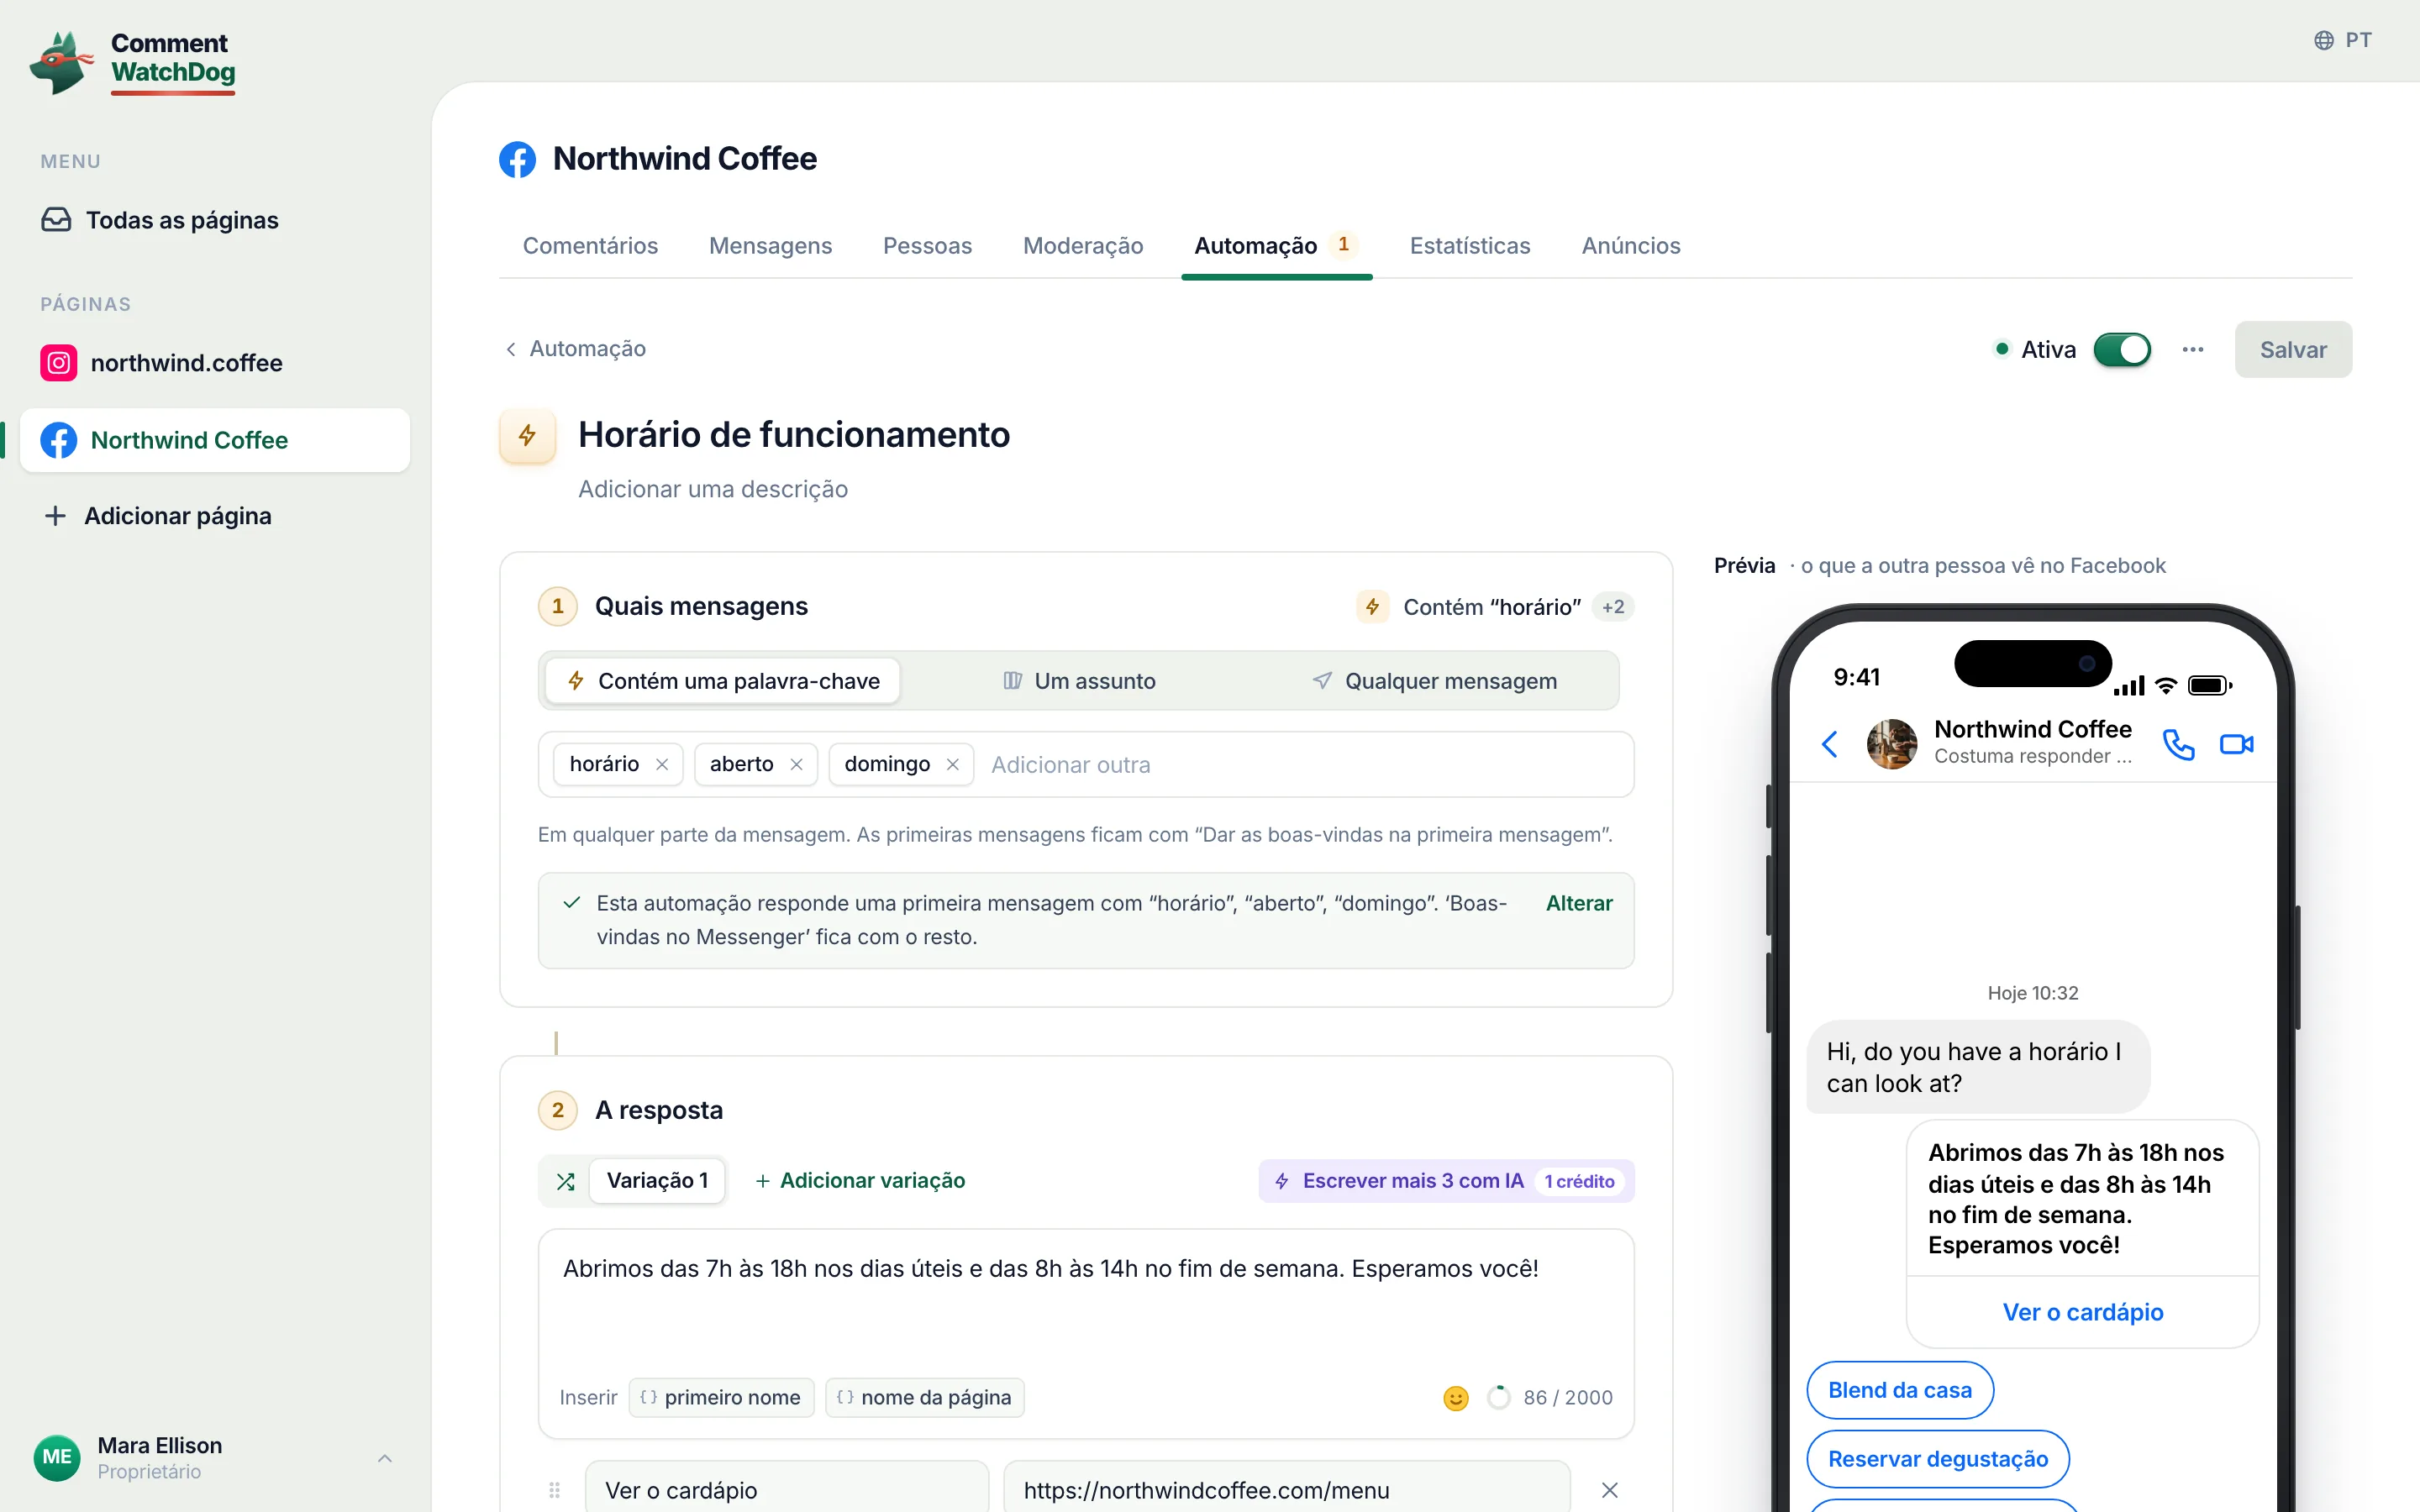Image resolution: width=2420 pixels, height=1512 pixels.
Task: Grab the drag handle beside Ver o cardápio
Action: [555, 1490]
